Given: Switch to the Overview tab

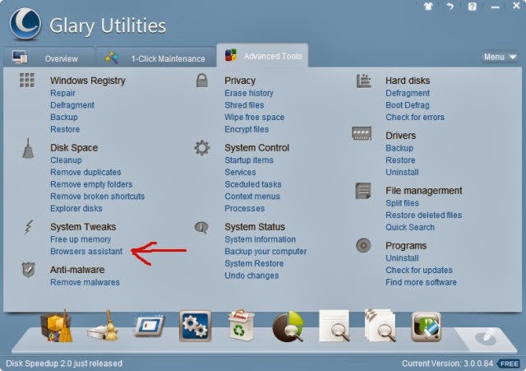Looking at the screenshot, I should coord(49,58).
